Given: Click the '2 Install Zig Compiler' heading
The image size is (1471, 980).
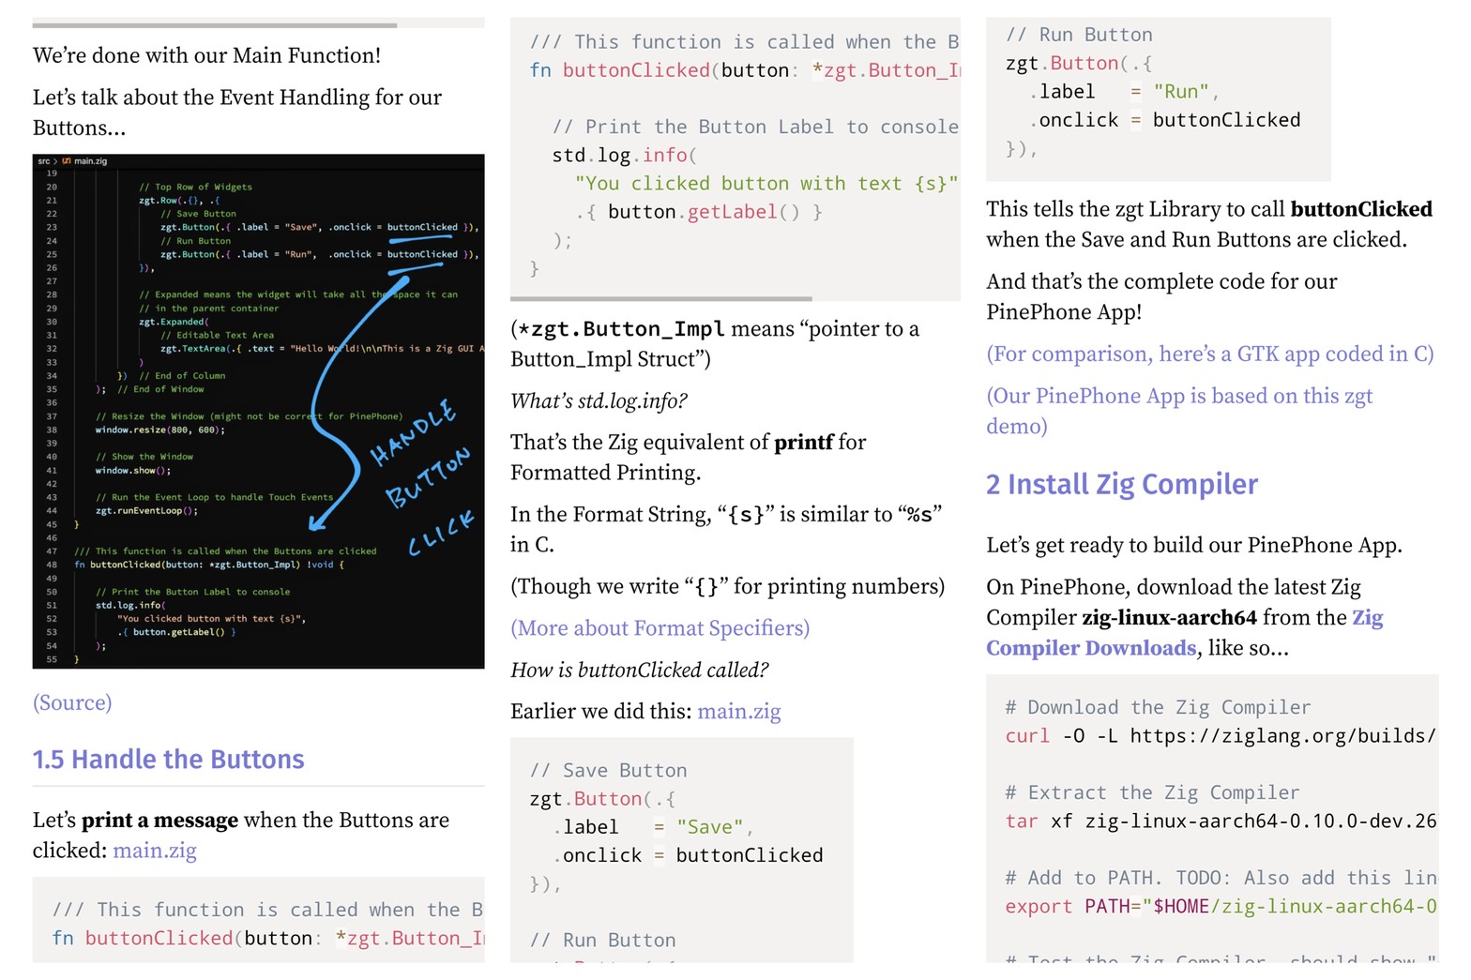Looking at the screenshot, I should point(1121,484).
